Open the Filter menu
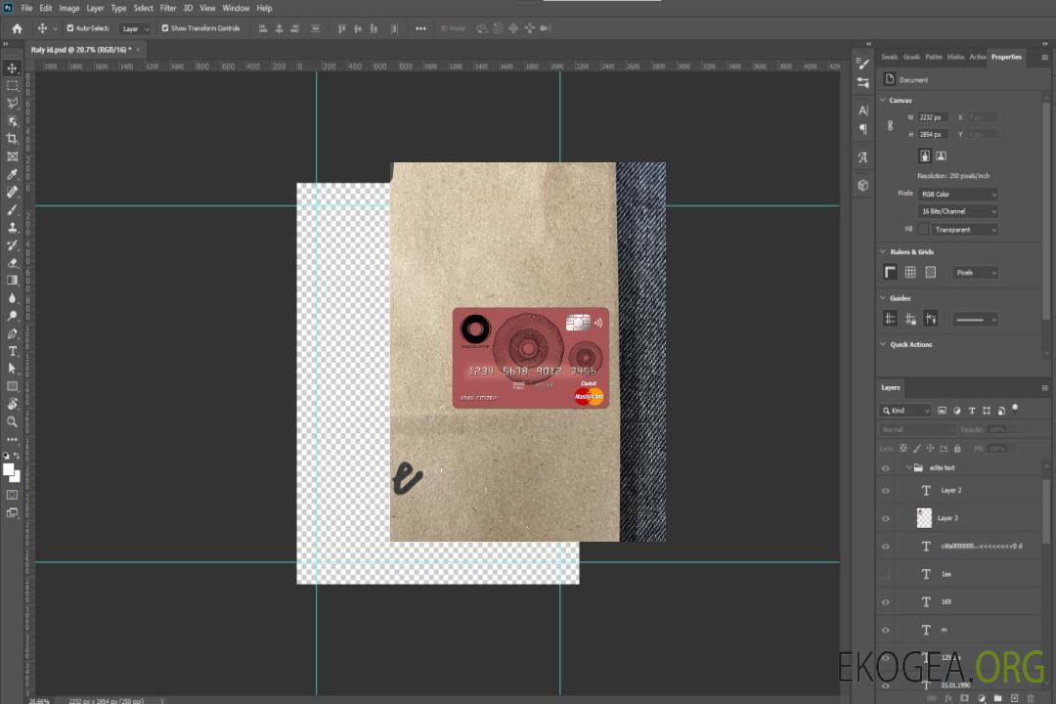The image size is (1056, 704). pyautogui.click(x=168, y=8)
